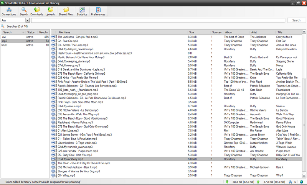The height and width of the screenshot is (185, 307).
Task: Sort search list by Results column
Action: [x=43, y=32]
